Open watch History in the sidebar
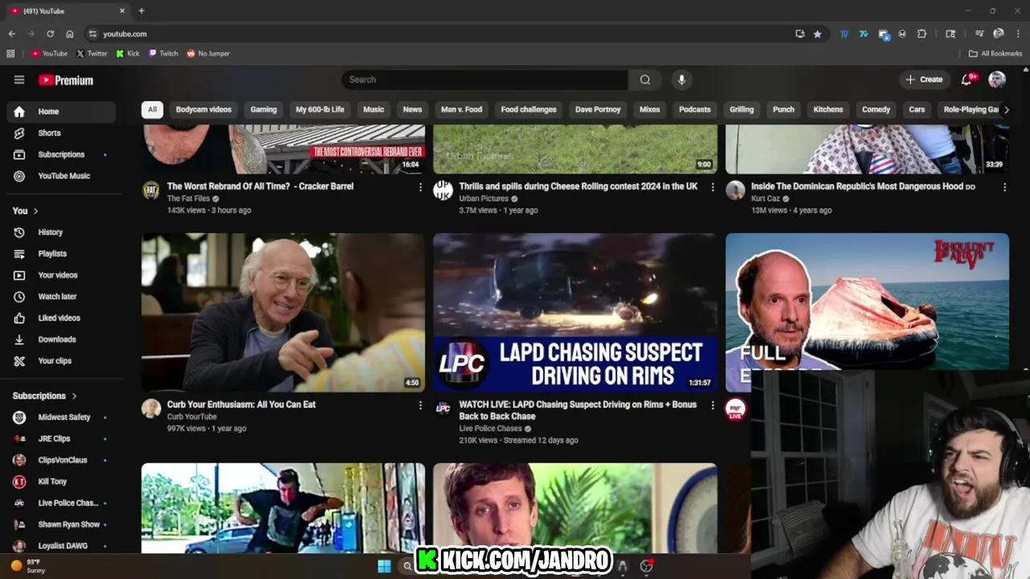This screenshot has height=579, width=1030. 60,232
